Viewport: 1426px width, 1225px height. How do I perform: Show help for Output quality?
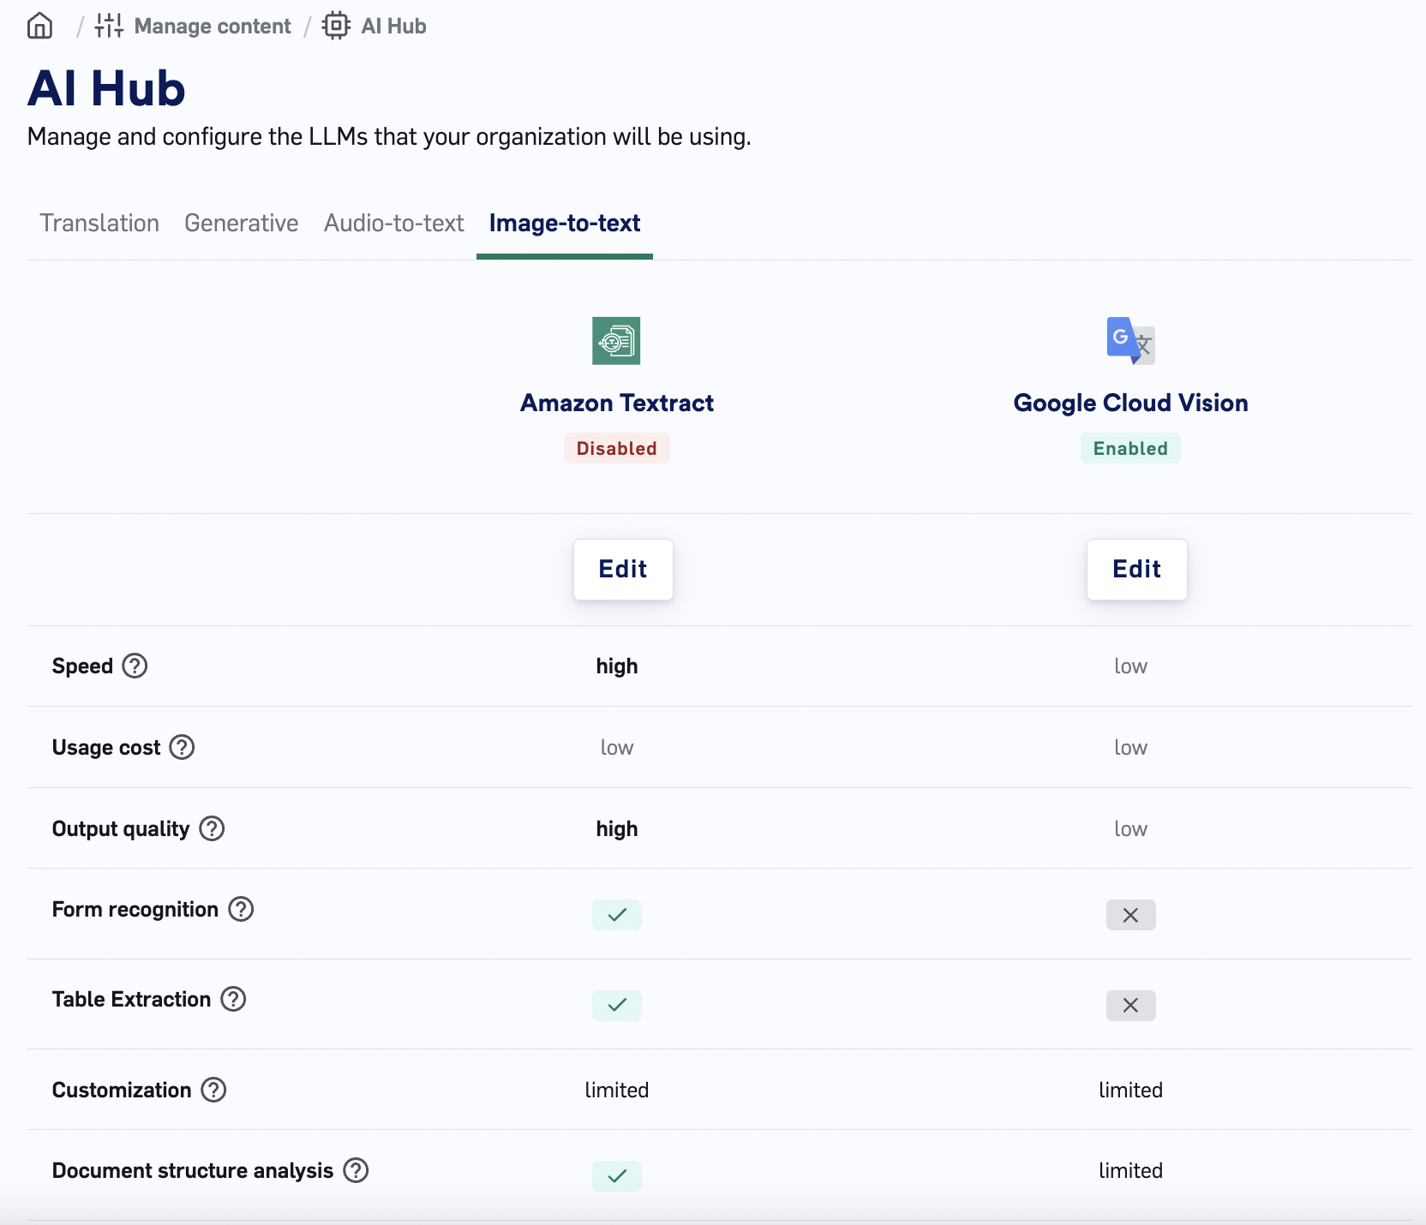[212, 828]
